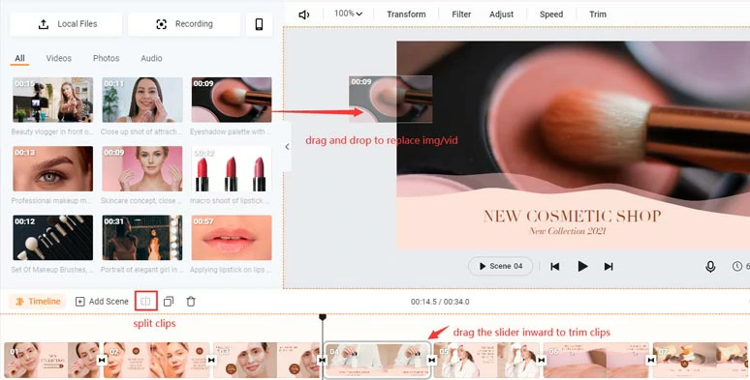Switch to the Audio tab

point(151,58)
